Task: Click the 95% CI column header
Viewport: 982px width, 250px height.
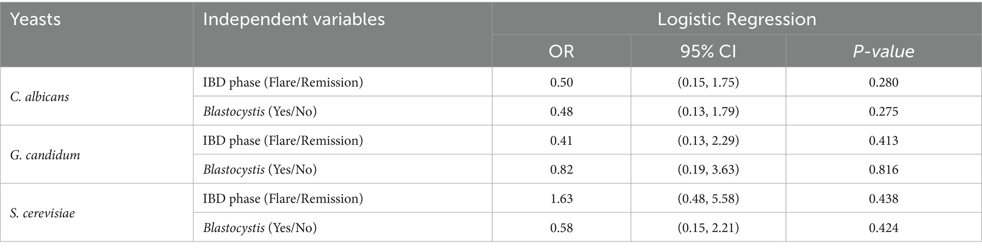Action: (708, 51)
